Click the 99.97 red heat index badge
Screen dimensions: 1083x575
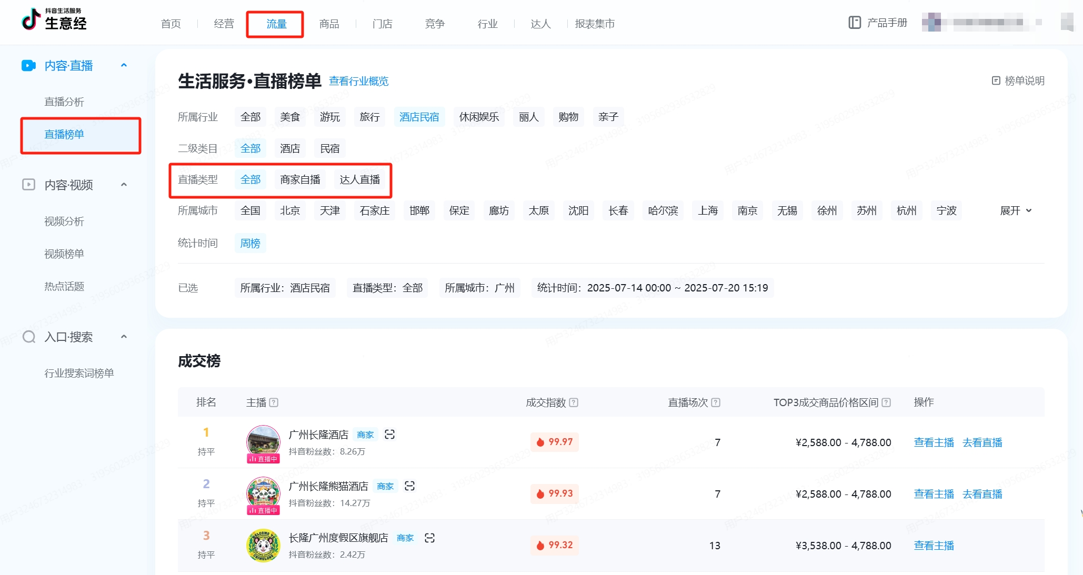point(555,442)
